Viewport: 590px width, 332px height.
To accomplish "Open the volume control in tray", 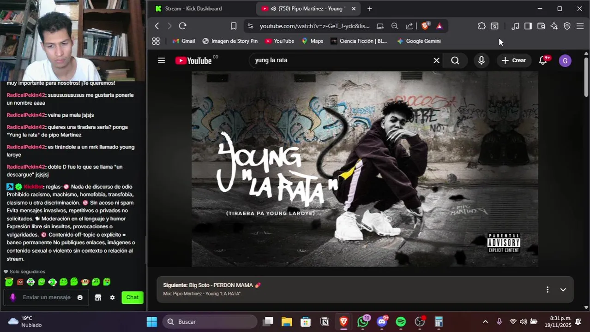I will click(523, 321).
